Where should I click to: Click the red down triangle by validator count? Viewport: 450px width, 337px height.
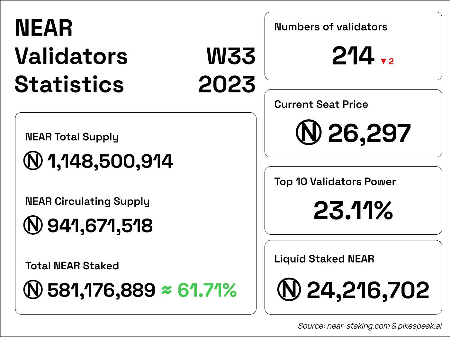click(383, 61)
